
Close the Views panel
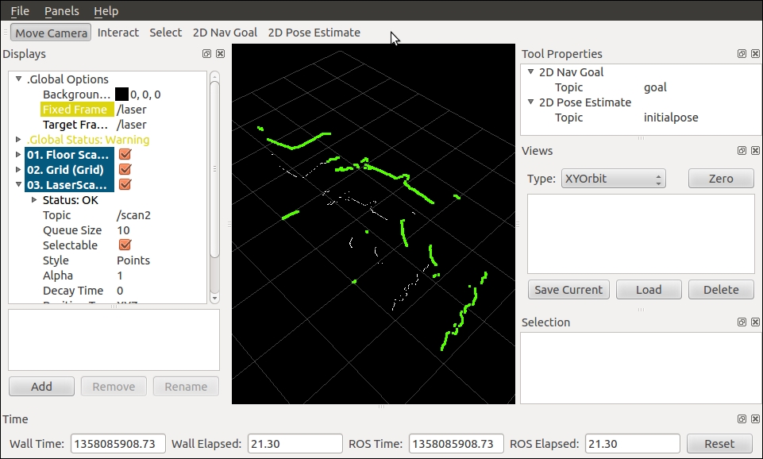coord(755,150)
